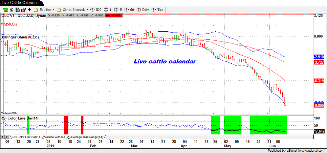Switch to the Volume with MA() tab

point(55,137)
